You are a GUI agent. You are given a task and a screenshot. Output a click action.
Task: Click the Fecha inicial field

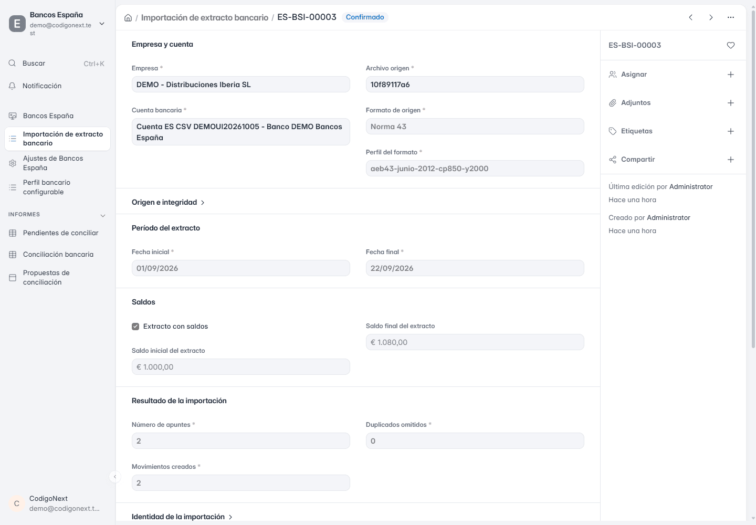tap(241, 268)
